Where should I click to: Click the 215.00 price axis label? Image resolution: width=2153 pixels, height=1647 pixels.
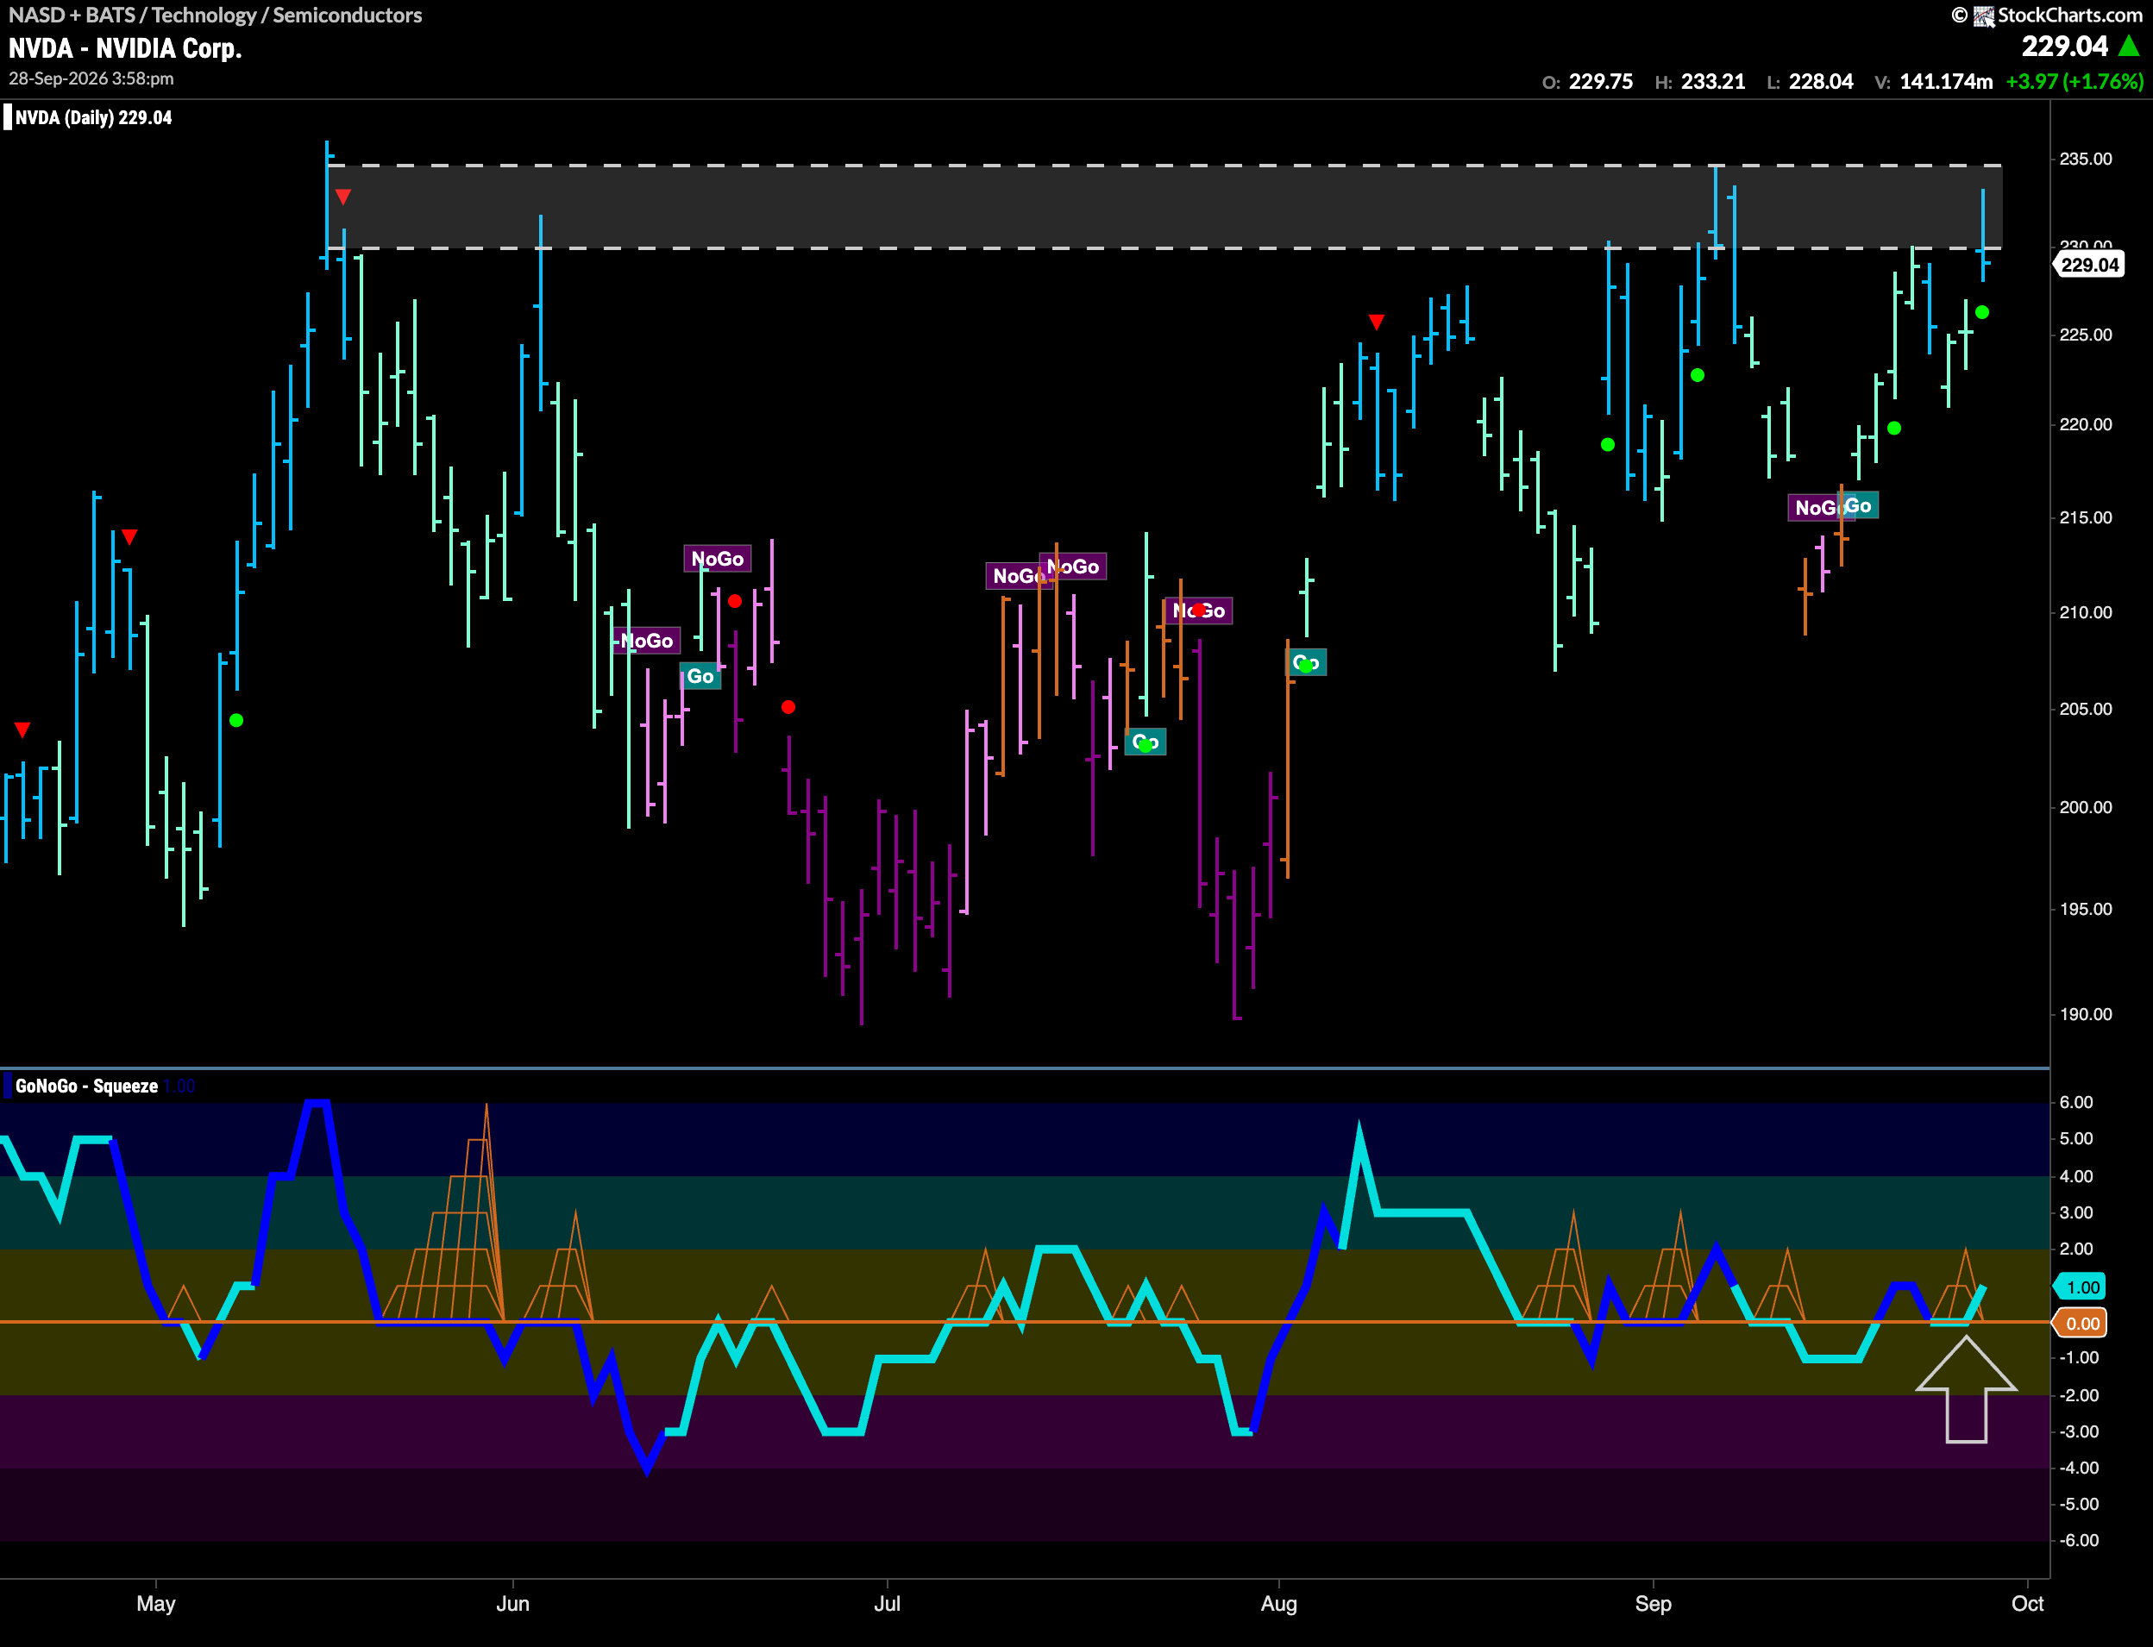point(2086,517)
